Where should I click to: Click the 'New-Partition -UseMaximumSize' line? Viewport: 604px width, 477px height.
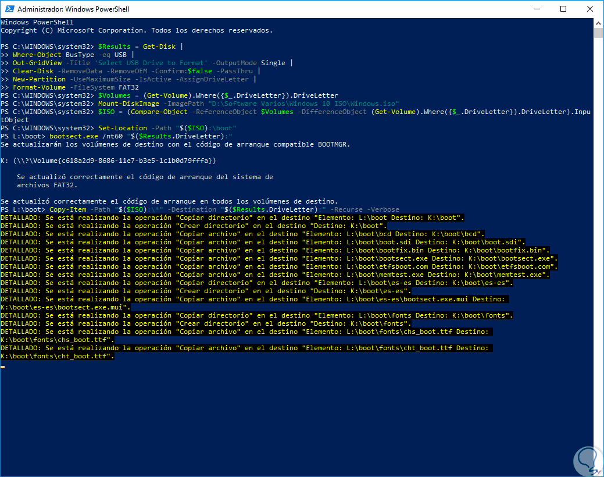coord(128,79)
